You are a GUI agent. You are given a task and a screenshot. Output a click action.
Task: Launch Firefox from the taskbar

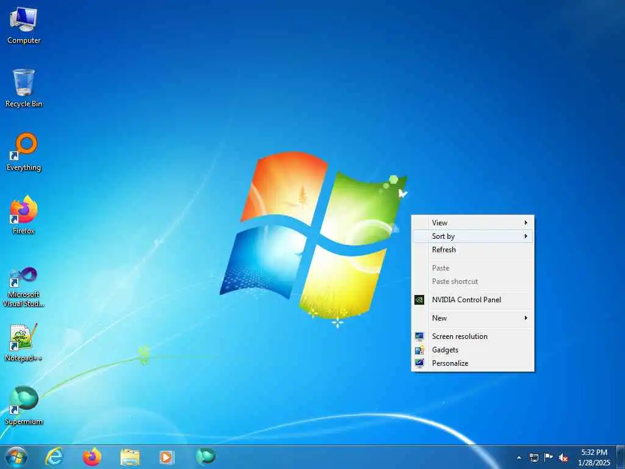(x=92, y=457)
